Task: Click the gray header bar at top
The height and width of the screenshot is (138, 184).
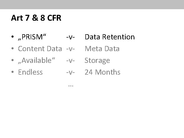Action: click(x=92, y=4)
